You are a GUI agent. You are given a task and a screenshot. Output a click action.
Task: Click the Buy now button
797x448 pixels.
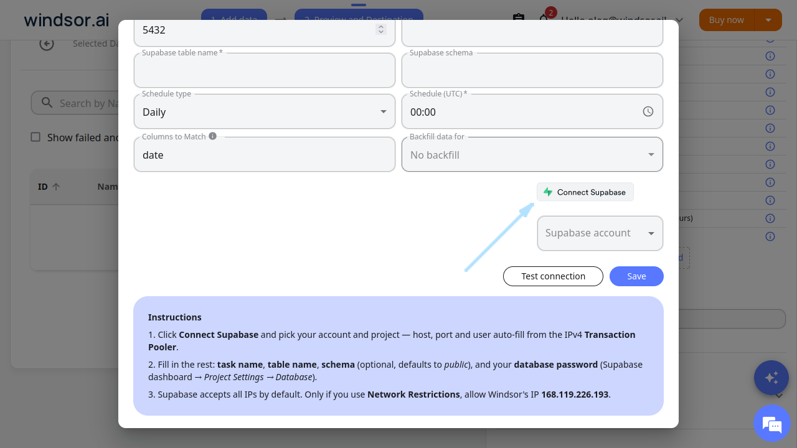pyautogui.click(x=727, y=20)
